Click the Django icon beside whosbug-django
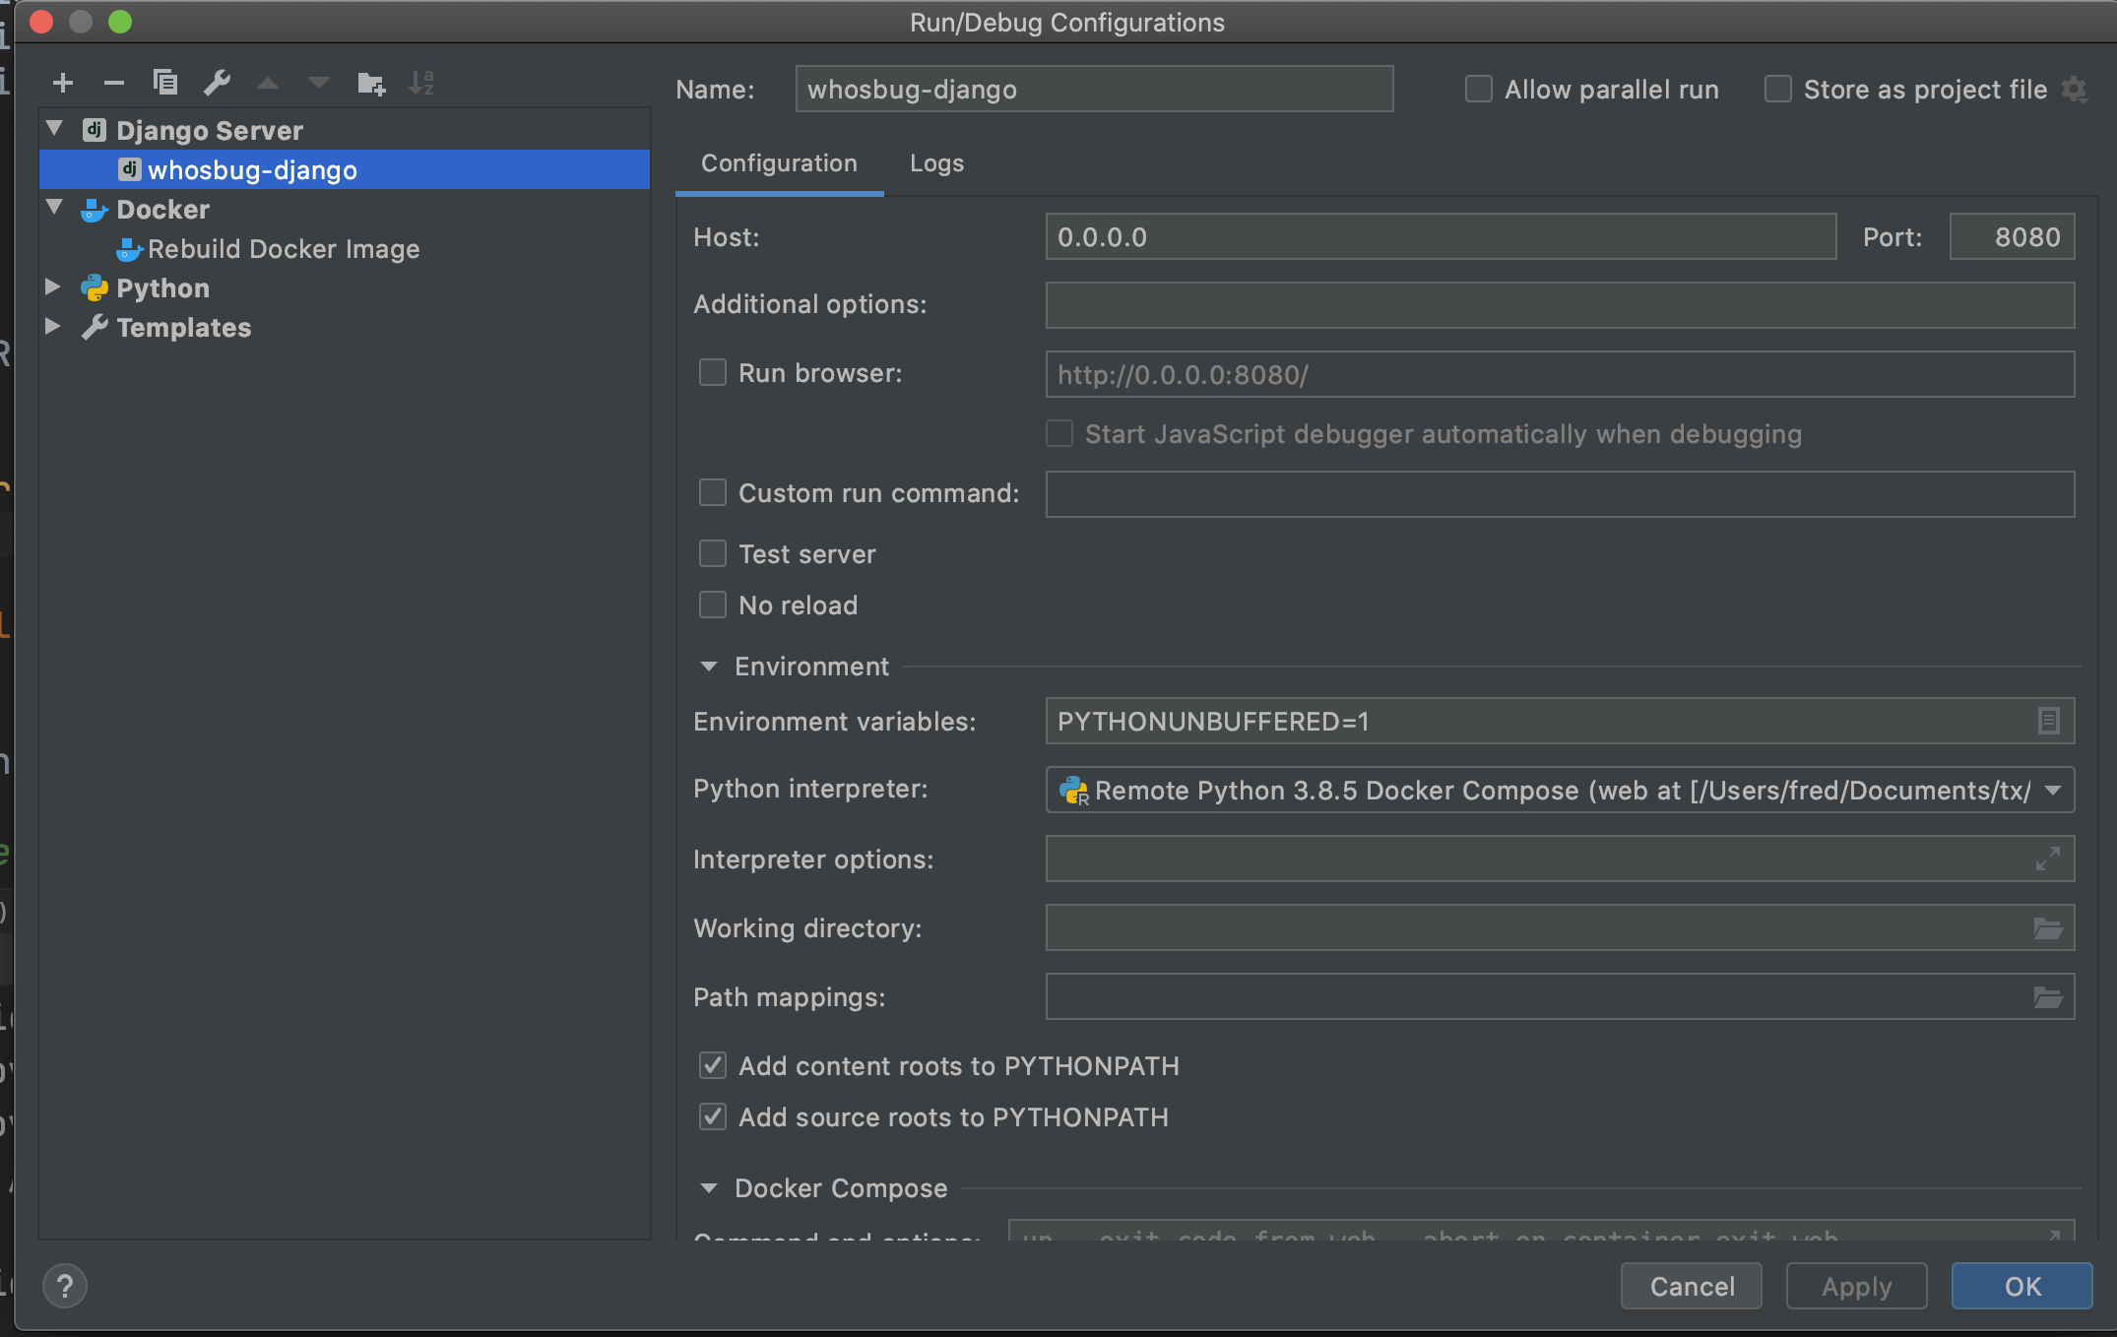The height and width of the screenshot is (1337, 2117). click(x=129, y=169)
